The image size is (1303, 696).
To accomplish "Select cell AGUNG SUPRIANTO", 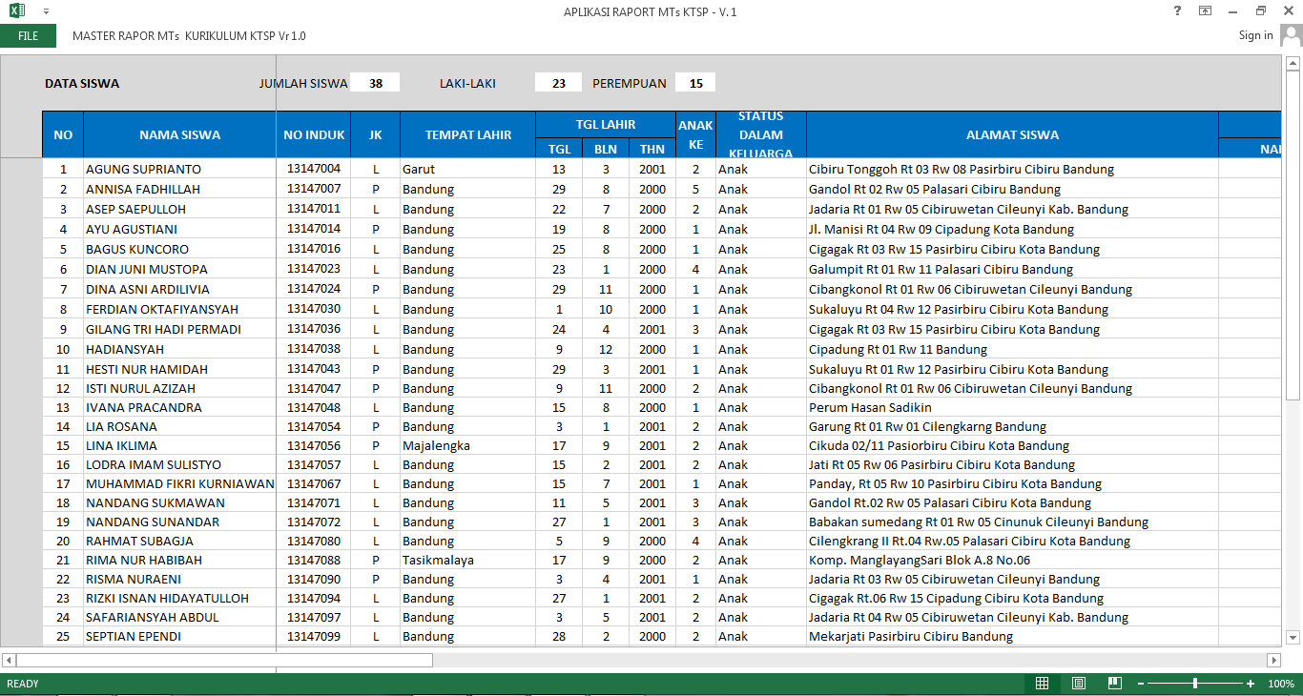I will [x=180, y=169].
